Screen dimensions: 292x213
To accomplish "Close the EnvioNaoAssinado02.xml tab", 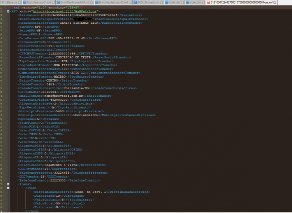I will (x=130, y=2).
